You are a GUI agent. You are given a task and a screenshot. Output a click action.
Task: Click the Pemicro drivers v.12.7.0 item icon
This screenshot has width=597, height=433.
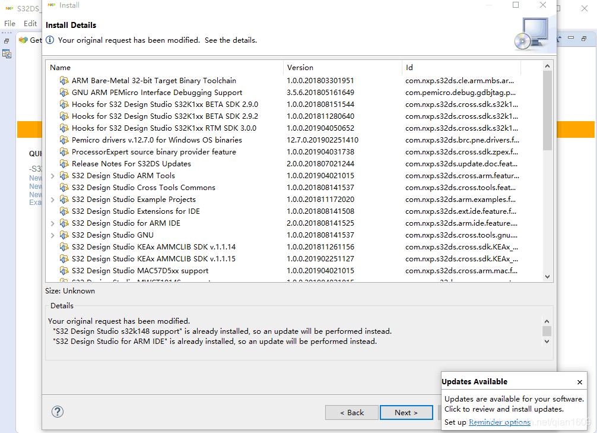pyautogui.click(x=64, y=140)
